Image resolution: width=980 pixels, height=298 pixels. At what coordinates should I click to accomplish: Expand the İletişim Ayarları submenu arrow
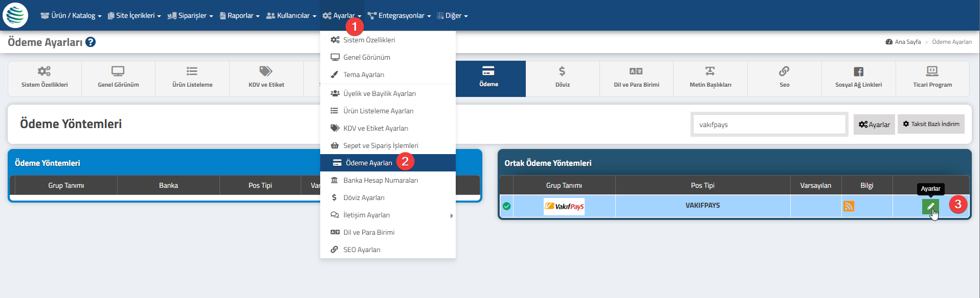(x=452, y=215)
